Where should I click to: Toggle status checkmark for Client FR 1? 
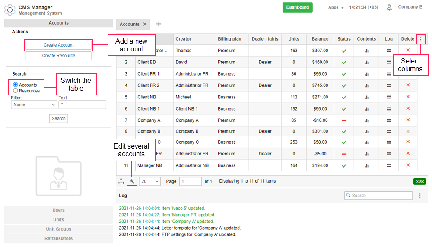(x=344, y=74)
